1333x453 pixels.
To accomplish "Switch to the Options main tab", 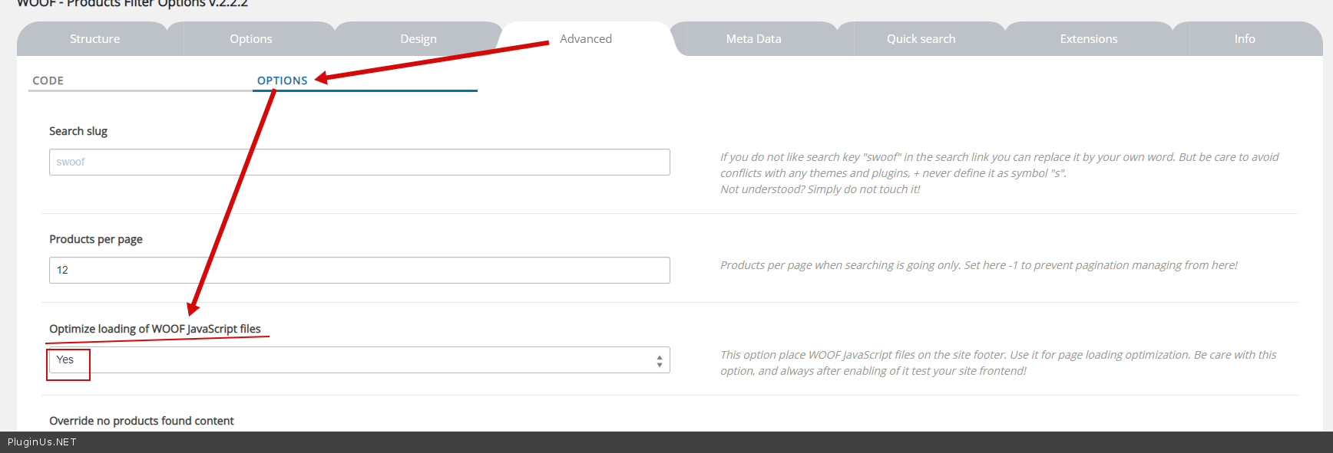I will click(251, 39).
